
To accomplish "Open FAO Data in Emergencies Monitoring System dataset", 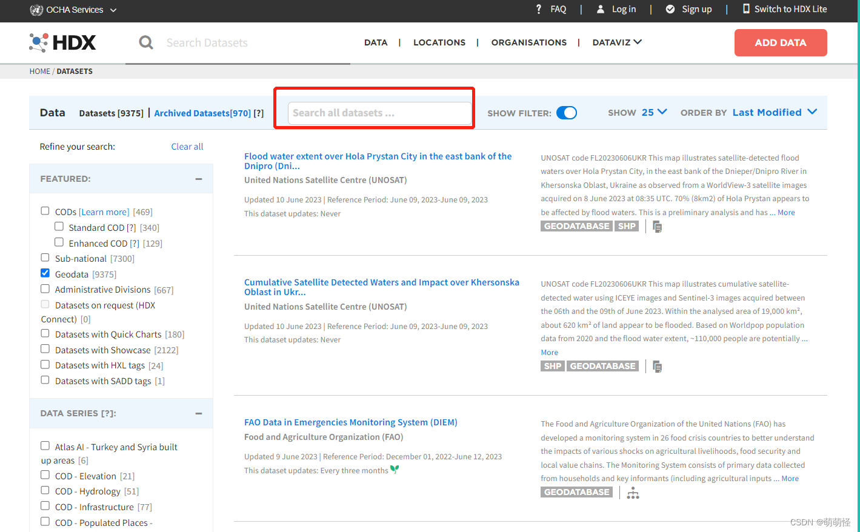I will [351, 422].
